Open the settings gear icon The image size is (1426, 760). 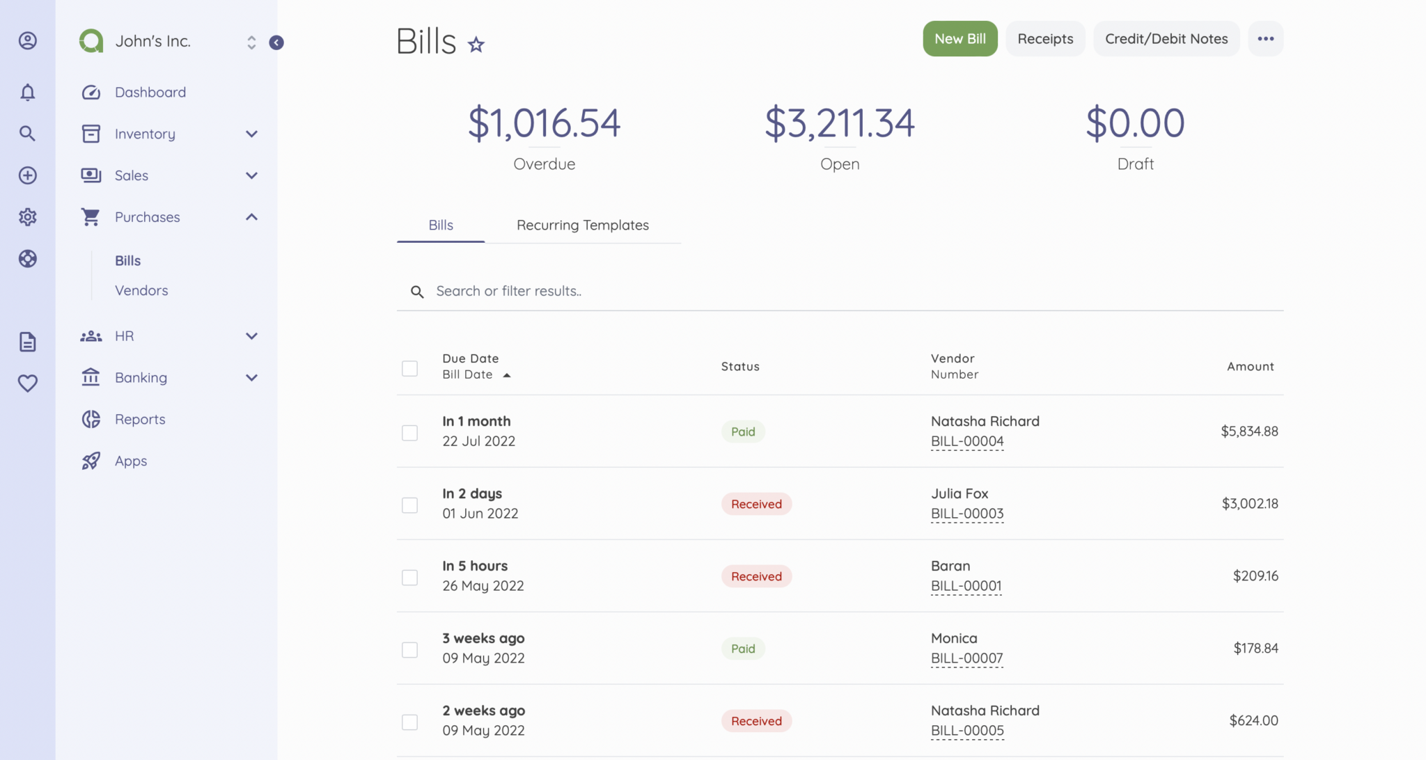[27, 216]
